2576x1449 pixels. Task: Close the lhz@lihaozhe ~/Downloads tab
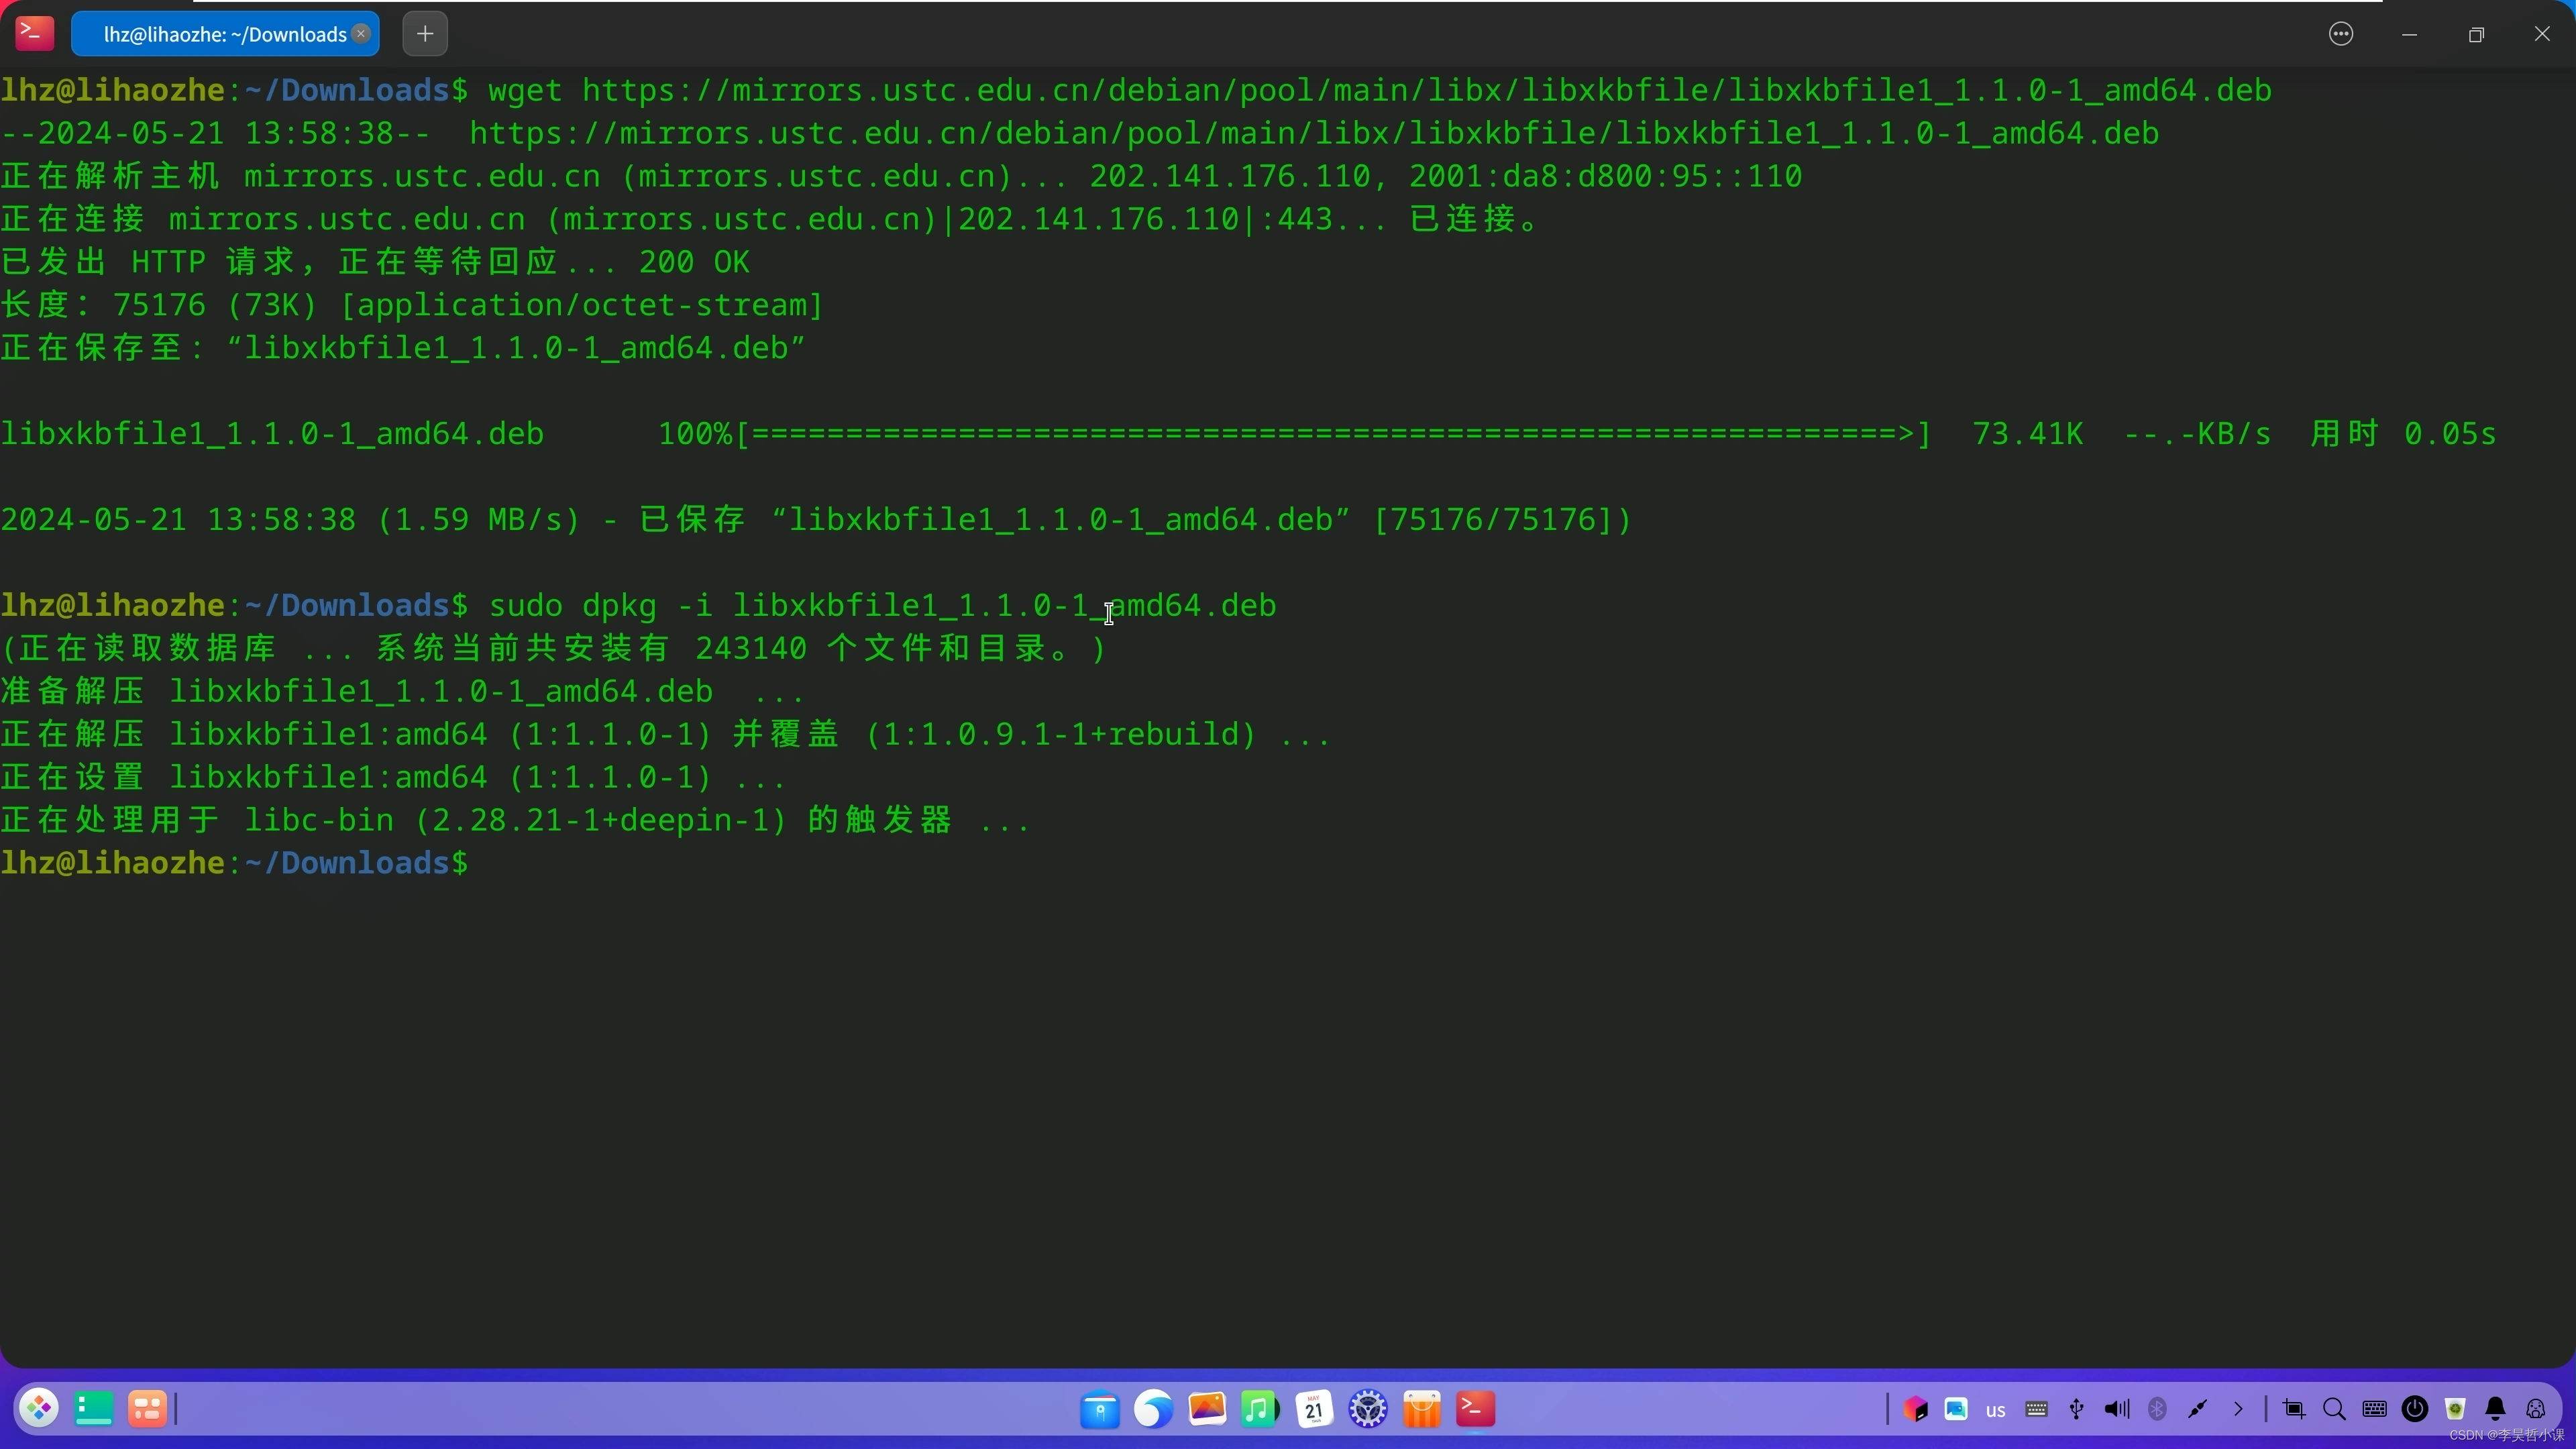[361, 34]
